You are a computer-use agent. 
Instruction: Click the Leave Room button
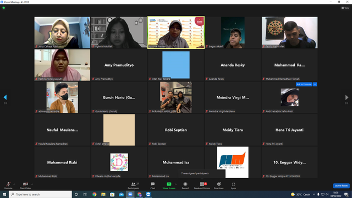pyautogui.click(x=341, y=186)
